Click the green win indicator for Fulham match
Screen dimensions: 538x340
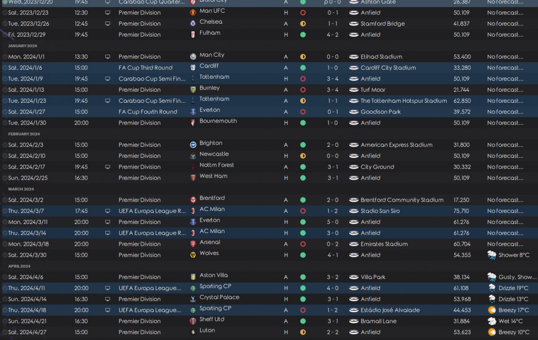(x=303, y=35)
